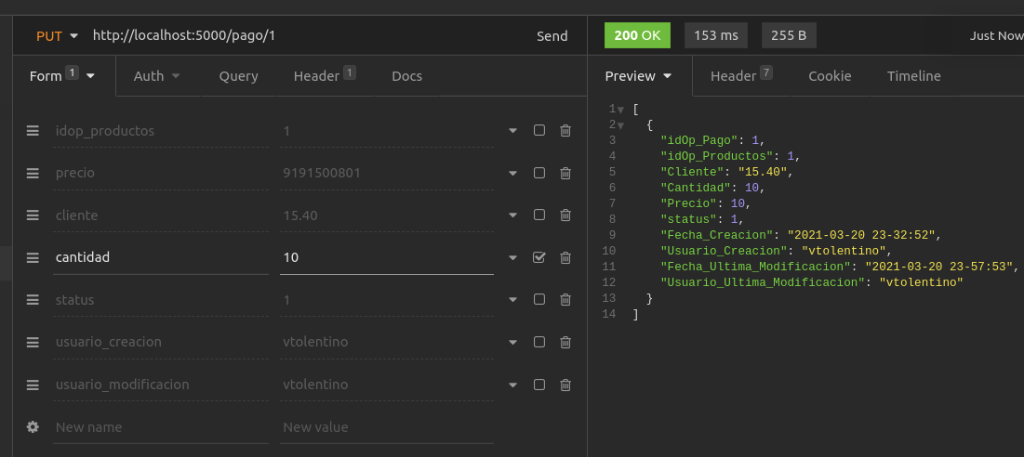1024x457 pixels.
Task: Open the idop_productos value type dropdown arrow
Action: pyautogui.click(x=512, y=131)
